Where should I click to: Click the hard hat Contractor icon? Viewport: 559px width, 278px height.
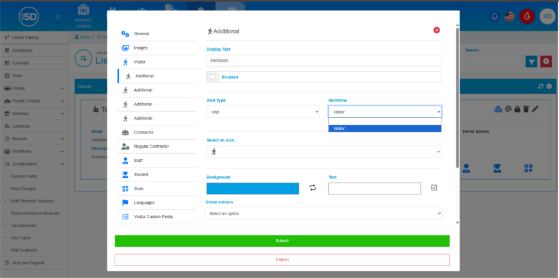(x=125, y=132)
